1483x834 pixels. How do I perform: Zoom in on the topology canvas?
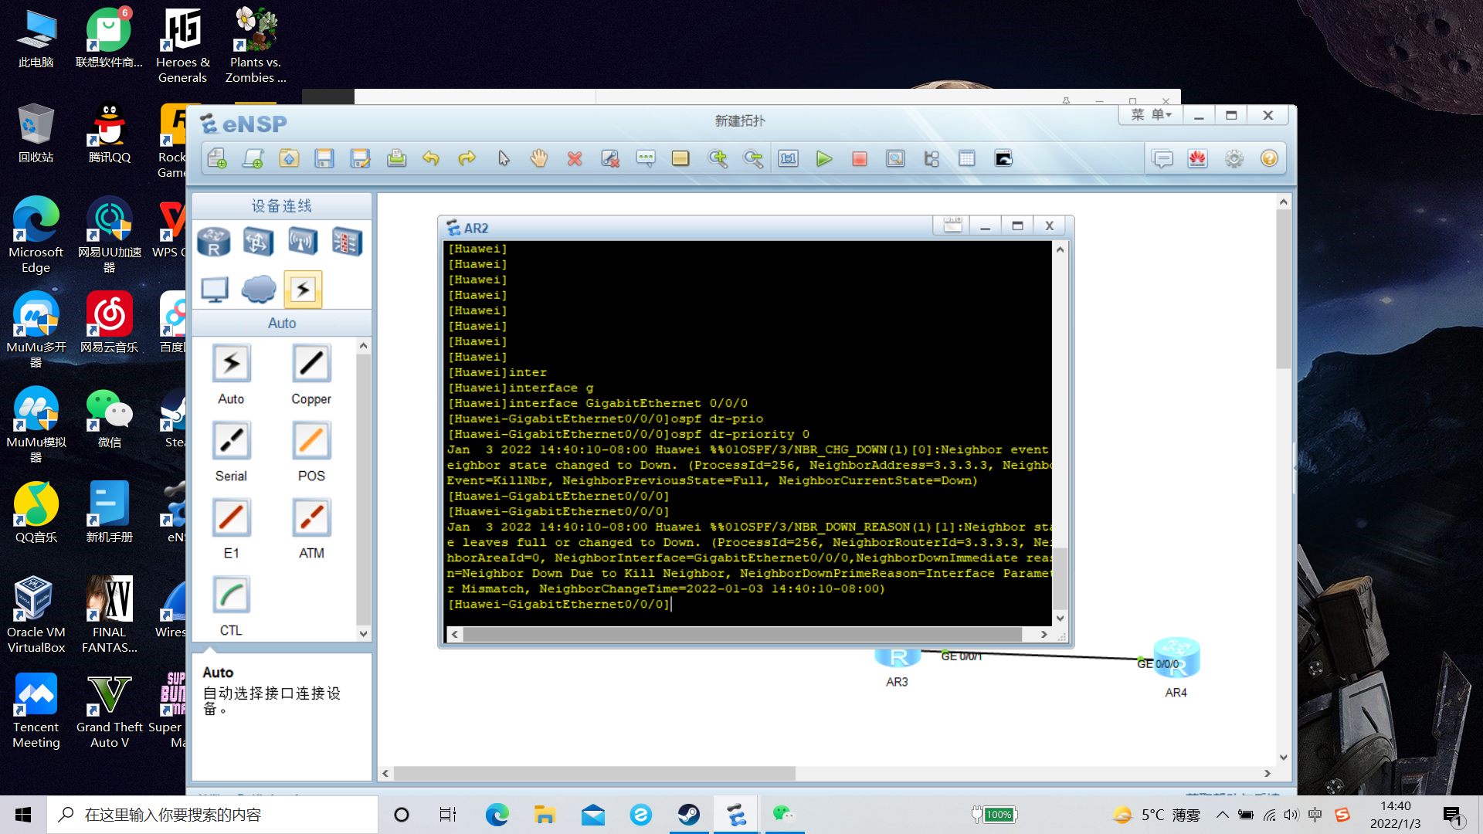(718, 159)
